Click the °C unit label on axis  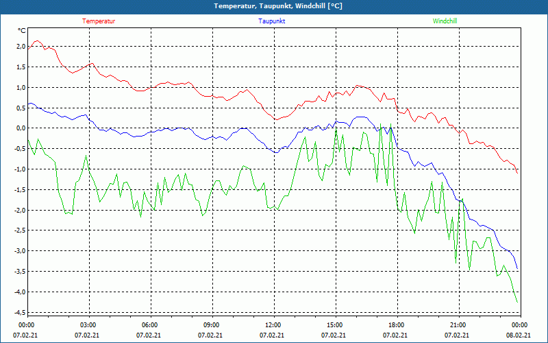click(22, 31)
